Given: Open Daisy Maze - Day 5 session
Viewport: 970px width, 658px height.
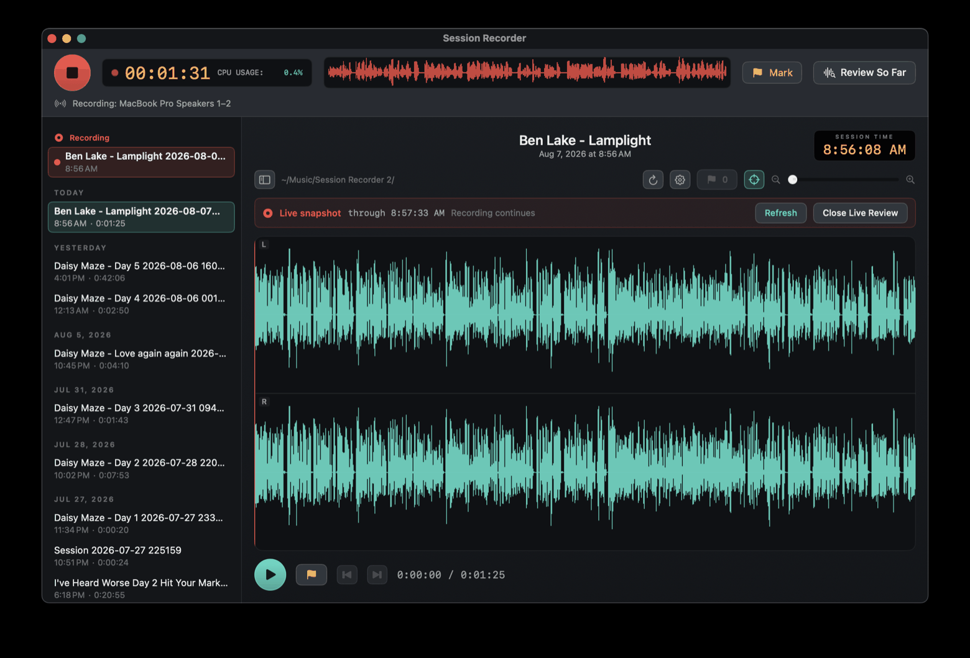Looking at the screenshot, I should pos(141,272).
